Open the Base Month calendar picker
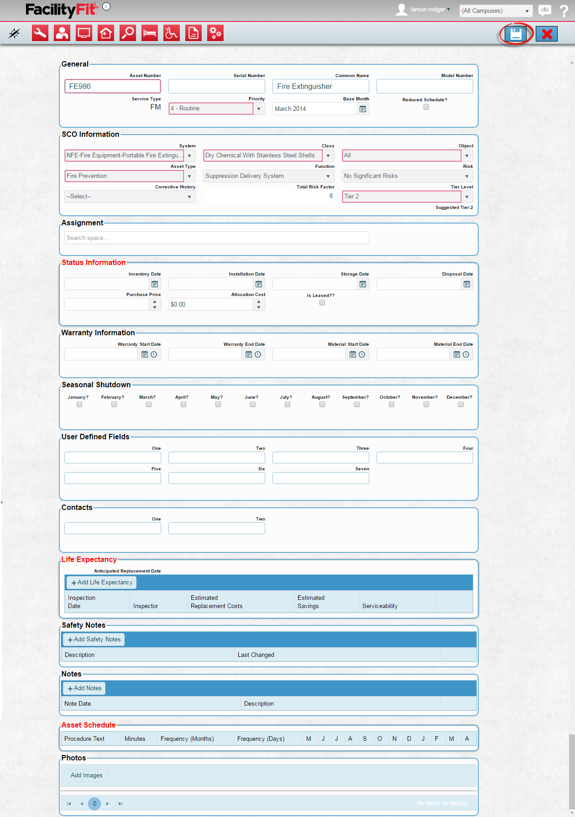Viewport: 575px width, 817px height. 363,109
